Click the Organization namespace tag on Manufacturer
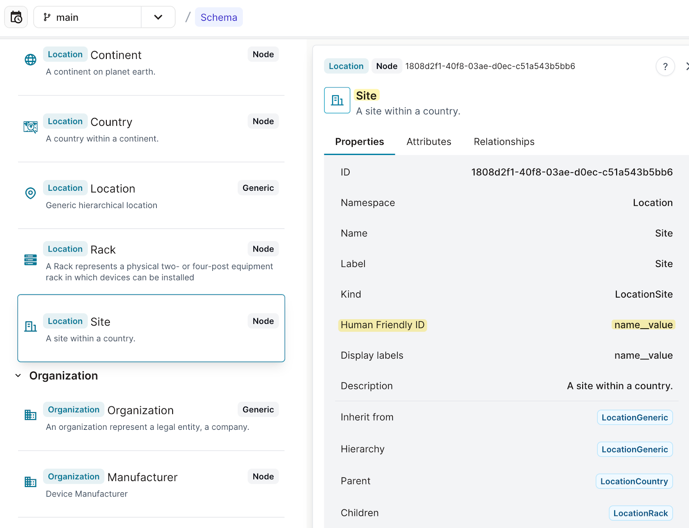 pos(74,476)
